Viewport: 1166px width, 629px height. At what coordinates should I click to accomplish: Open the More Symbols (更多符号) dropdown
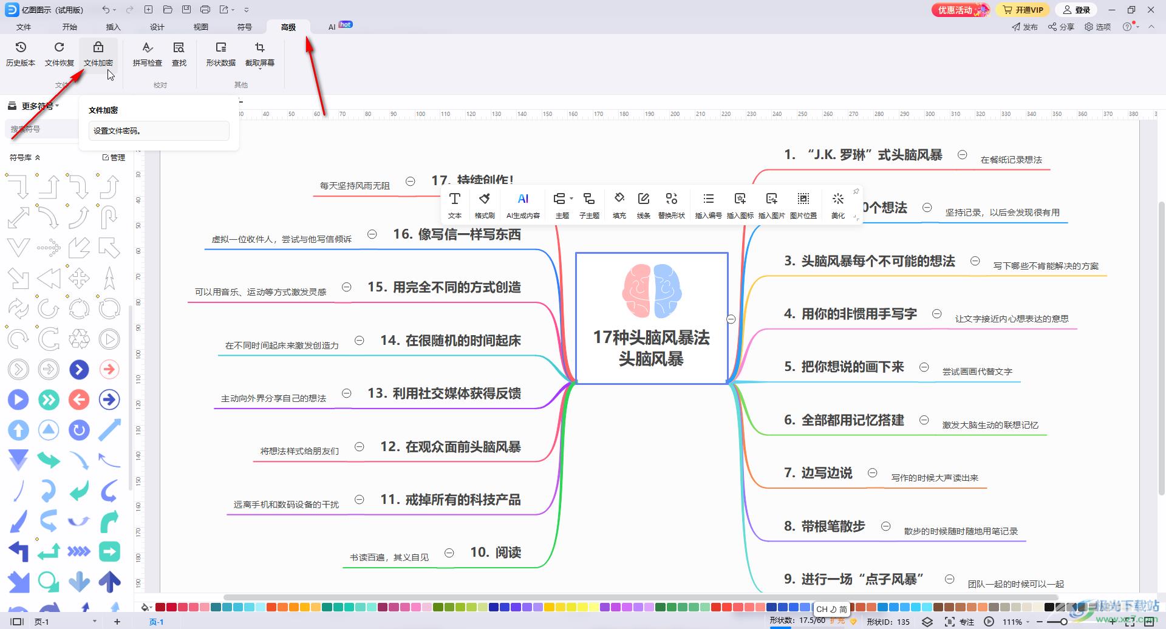40,106
